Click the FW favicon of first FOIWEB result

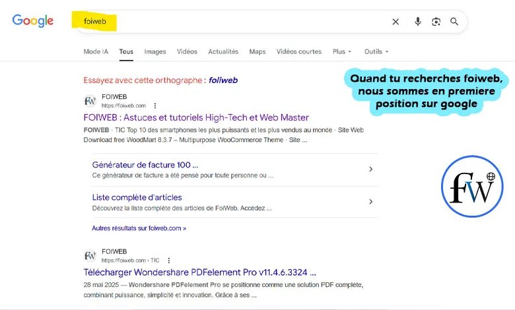pyautogui.click(x=90, y=101)
